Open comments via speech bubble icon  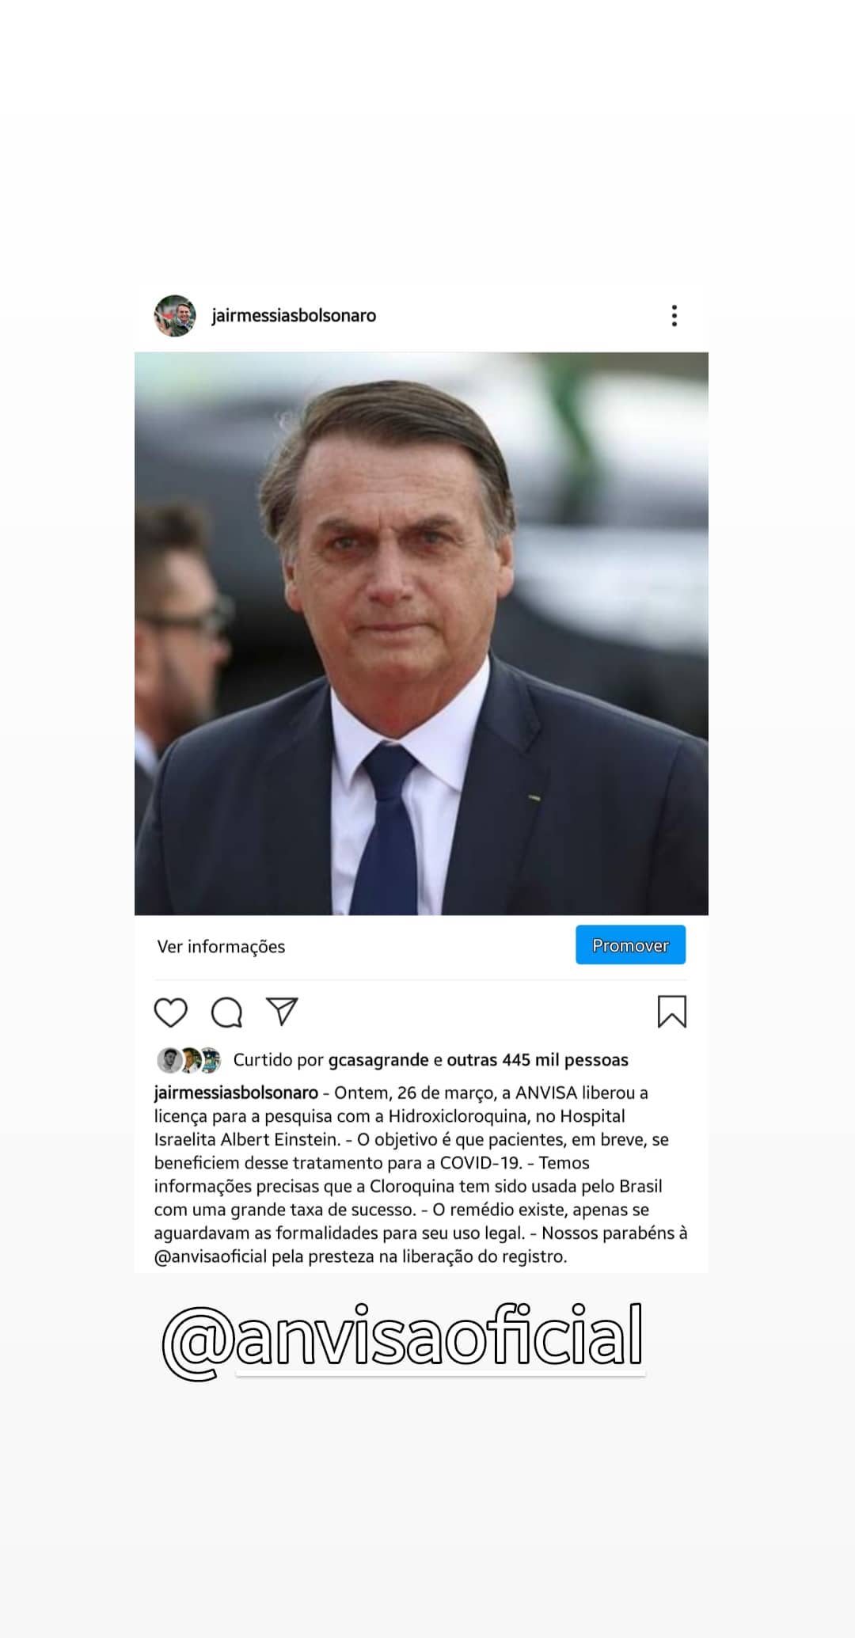[x=226, y=1012]
